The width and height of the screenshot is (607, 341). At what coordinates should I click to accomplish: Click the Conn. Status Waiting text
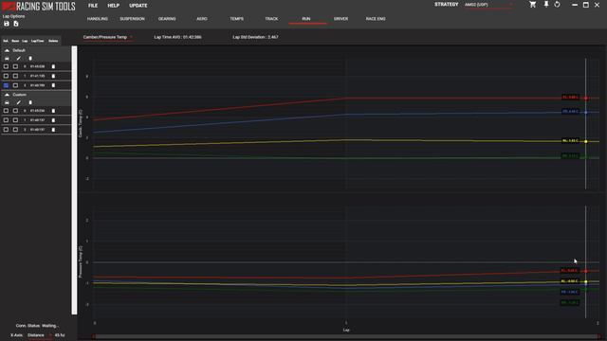click(37, 326)
